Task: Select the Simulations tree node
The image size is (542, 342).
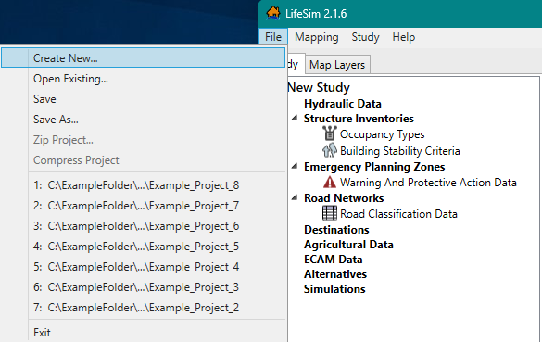Action: tap(334, 289)
